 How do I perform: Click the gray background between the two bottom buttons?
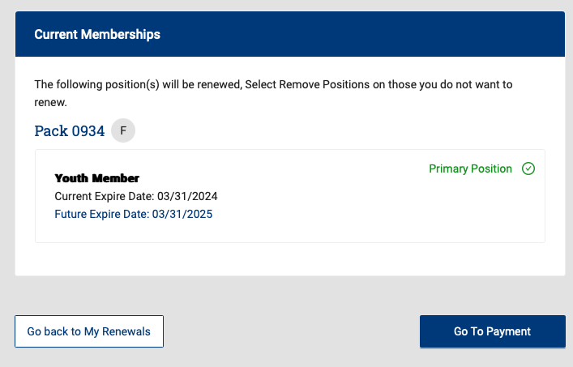[292, 331]
